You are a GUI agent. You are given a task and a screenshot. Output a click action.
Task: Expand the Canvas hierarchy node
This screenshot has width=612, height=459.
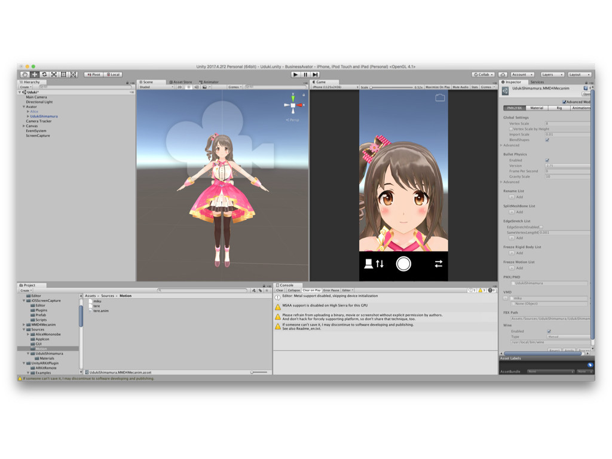coord(24,126)
